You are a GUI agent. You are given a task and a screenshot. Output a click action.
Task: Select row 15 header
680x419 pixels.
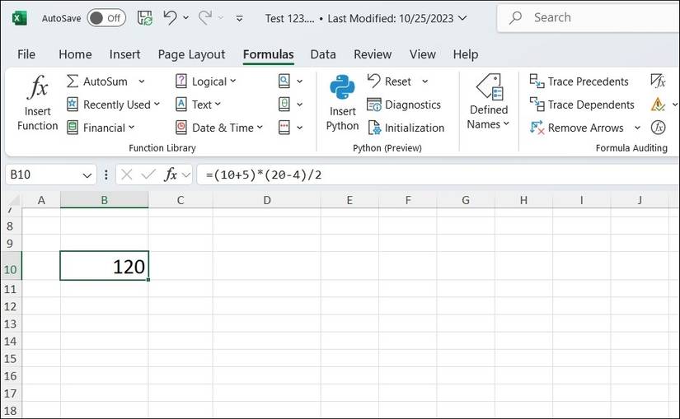pos(11,359)
